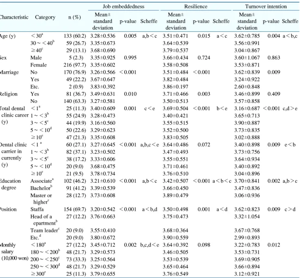
Task: Select the value '3.83±0.392'
Action: point(103,87)
